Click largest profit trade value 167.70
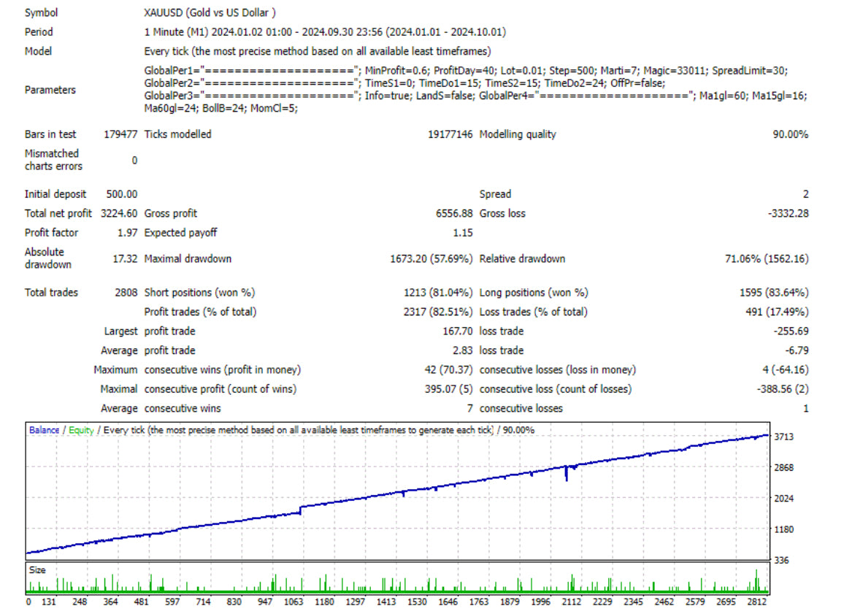This screenshot has height=614, width=863. (x=457, y=331)
